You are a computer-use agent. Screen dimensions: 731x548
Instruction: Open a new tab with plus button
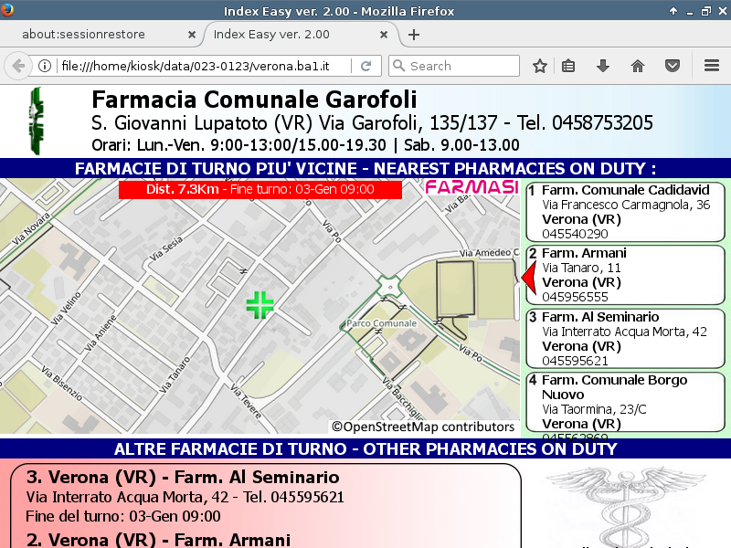coord(414,35)
